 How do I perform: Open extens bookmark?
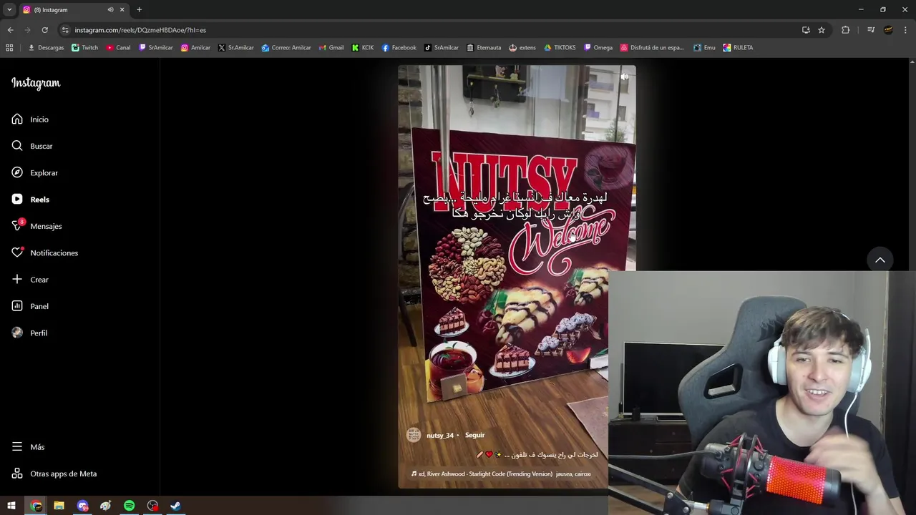point(522,47)
